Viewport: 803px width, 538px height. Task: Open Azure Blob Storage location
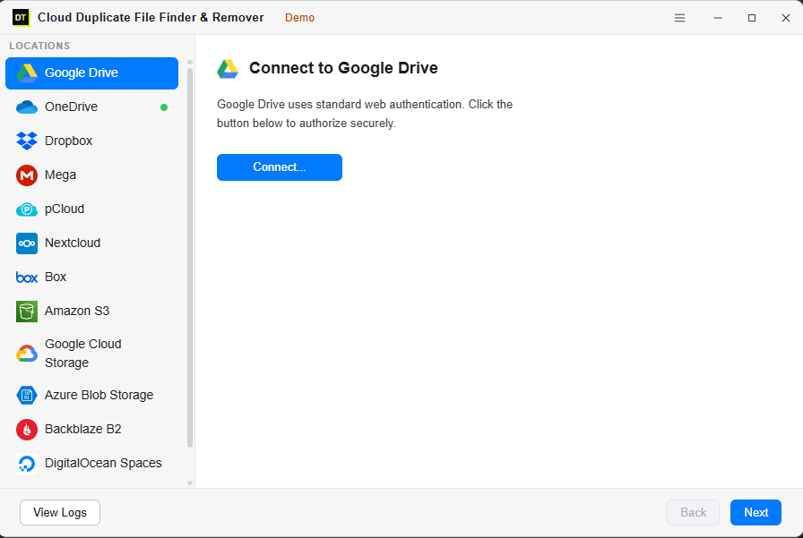tap(91, 396)
